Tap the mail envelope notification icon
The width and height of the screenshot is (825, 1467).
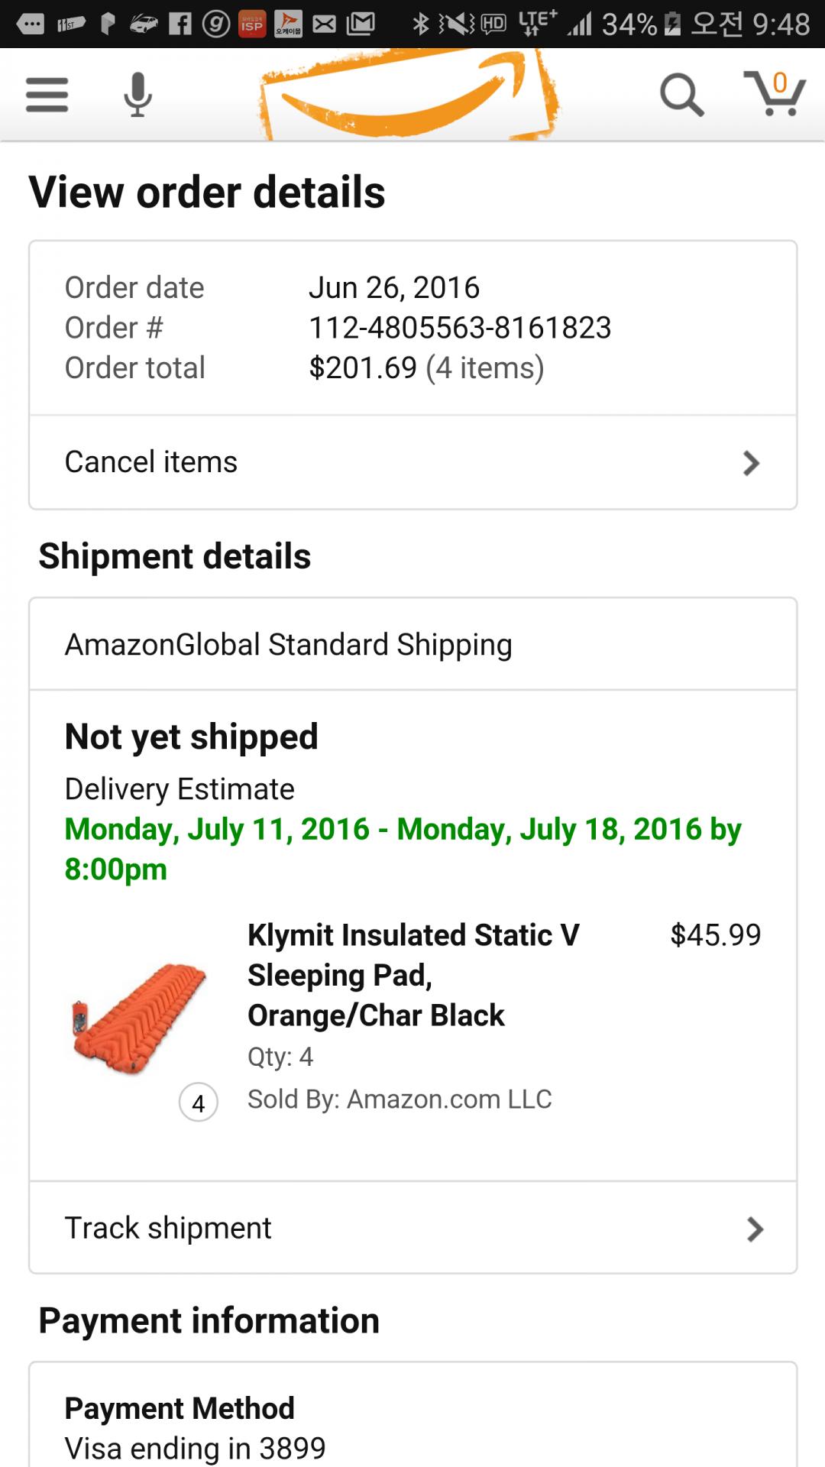click(324, 24)
